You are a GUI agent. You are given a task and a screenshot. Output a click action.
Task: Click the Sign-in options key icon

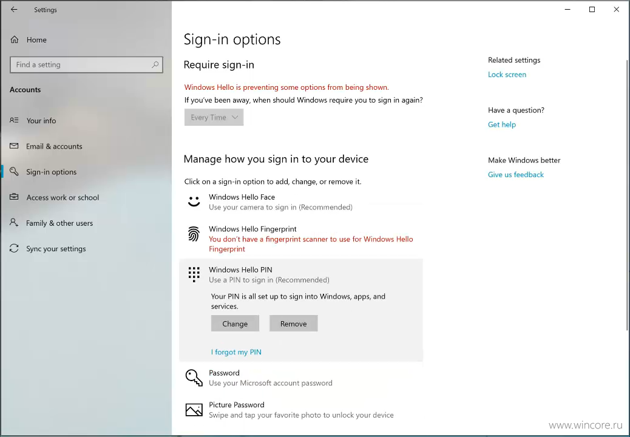tap(14, 172)
